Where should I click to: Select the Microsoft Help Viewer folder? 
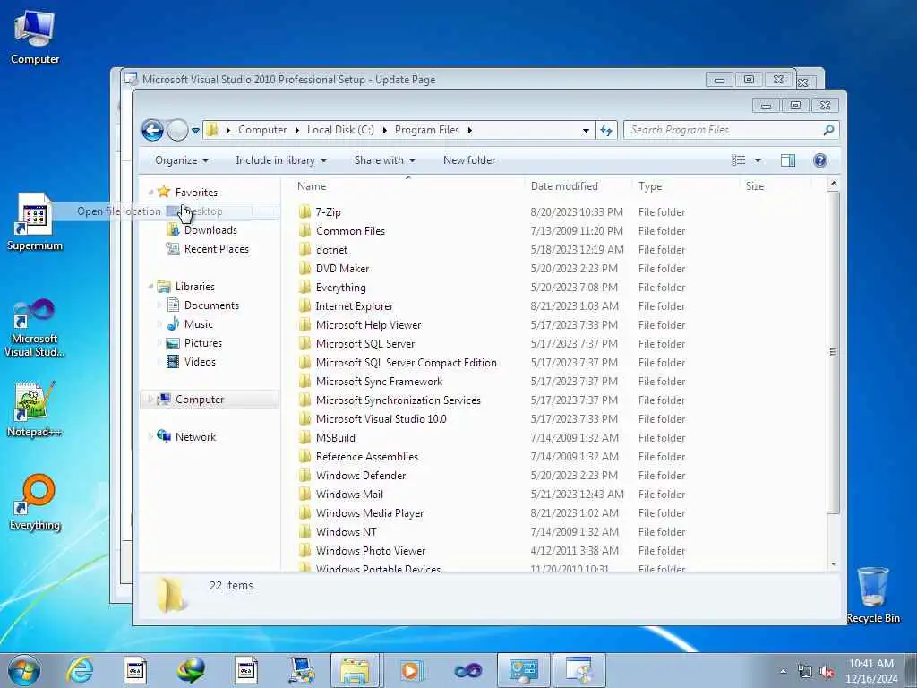pos(368,324)
